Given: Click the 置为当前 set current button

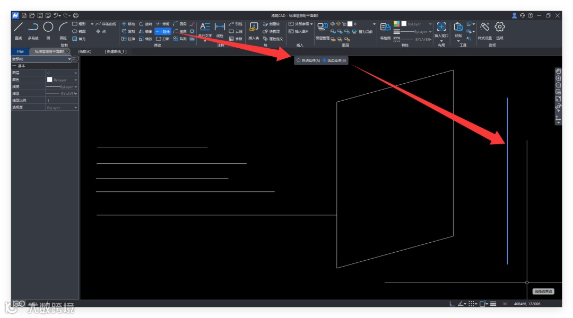Looking at the screenshot, I should 362,32.
